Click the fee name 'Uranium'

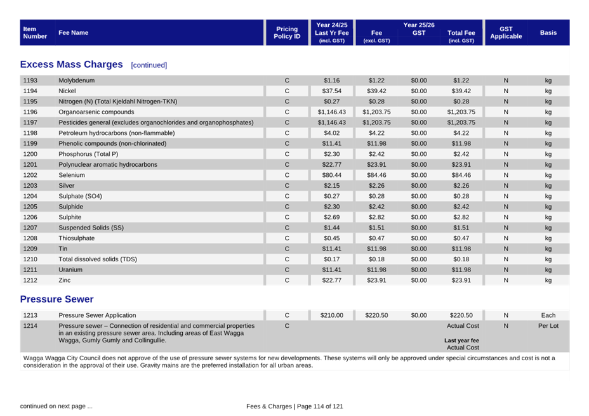(x=70, y=270)
